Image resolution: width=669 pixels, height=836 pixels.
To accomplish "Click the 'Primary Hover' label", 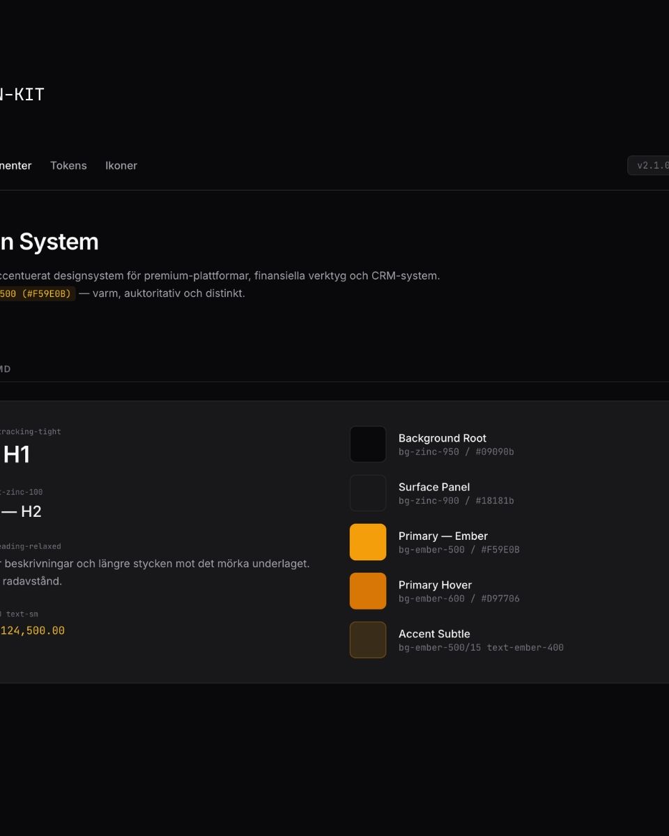I will pyautogui.click(x=435, y=585).
